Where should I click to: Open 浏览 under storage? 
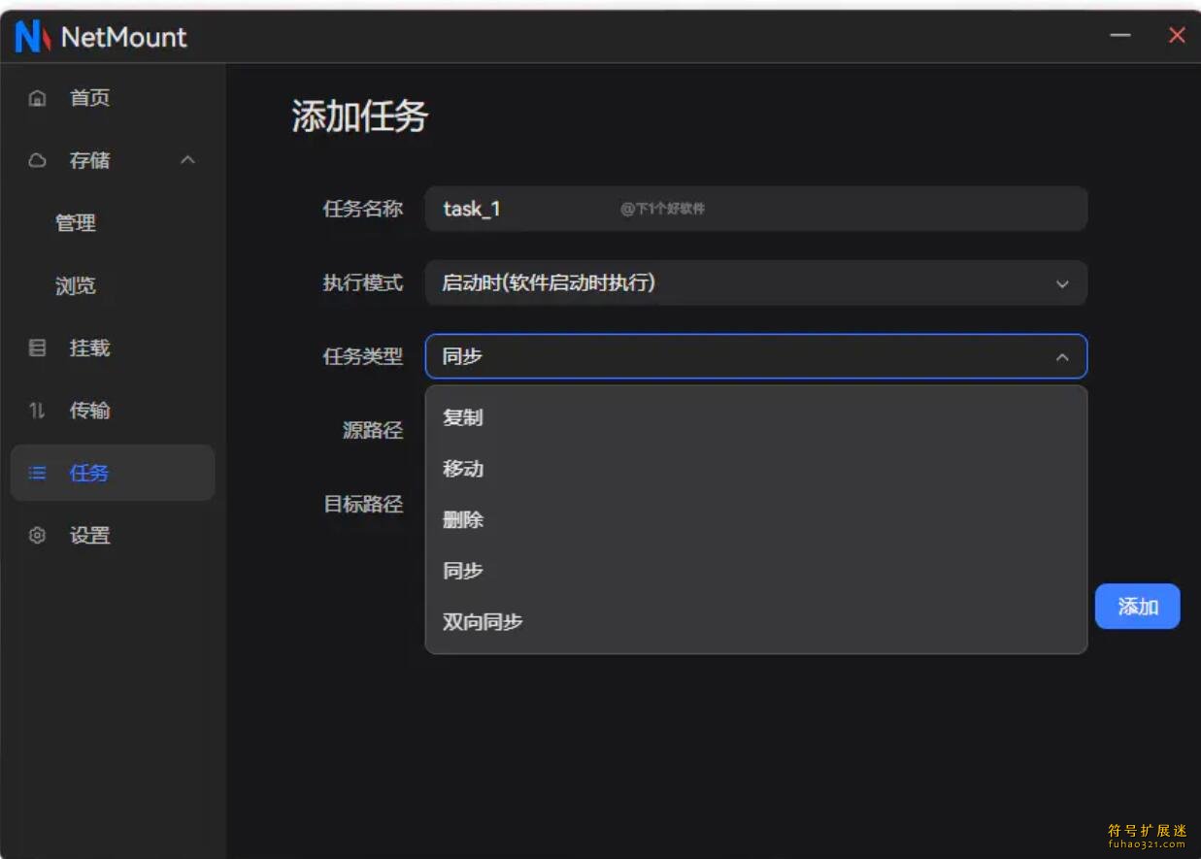76,286
